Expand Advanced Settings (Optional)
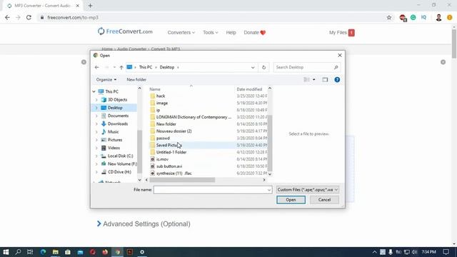 144,223
